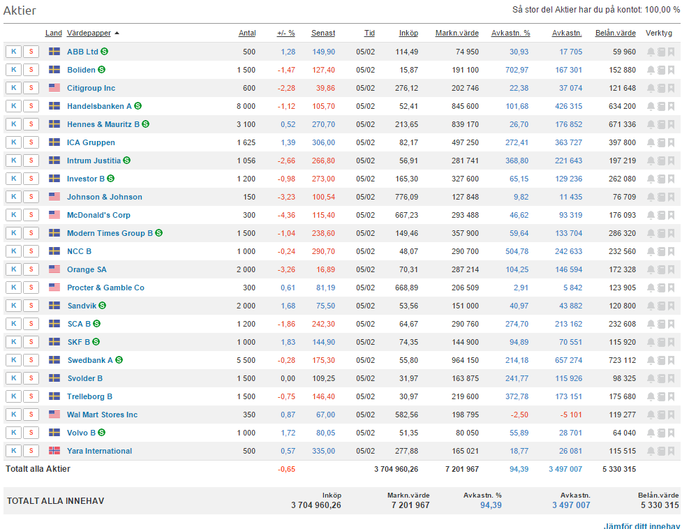Click the bell icon for SCA B
689x529 pixels.
(x=651, y=325)
